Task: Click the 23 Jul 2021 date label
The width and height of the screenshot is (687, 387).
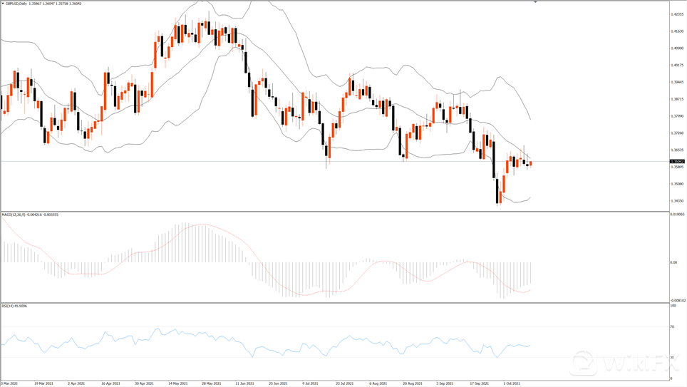Action: click(345, 383)
